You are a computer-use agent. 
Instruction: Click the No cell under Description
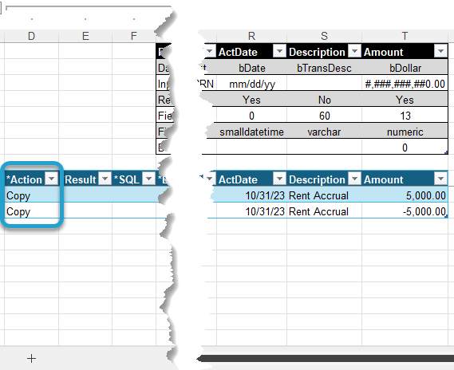(x=324, y=100)
